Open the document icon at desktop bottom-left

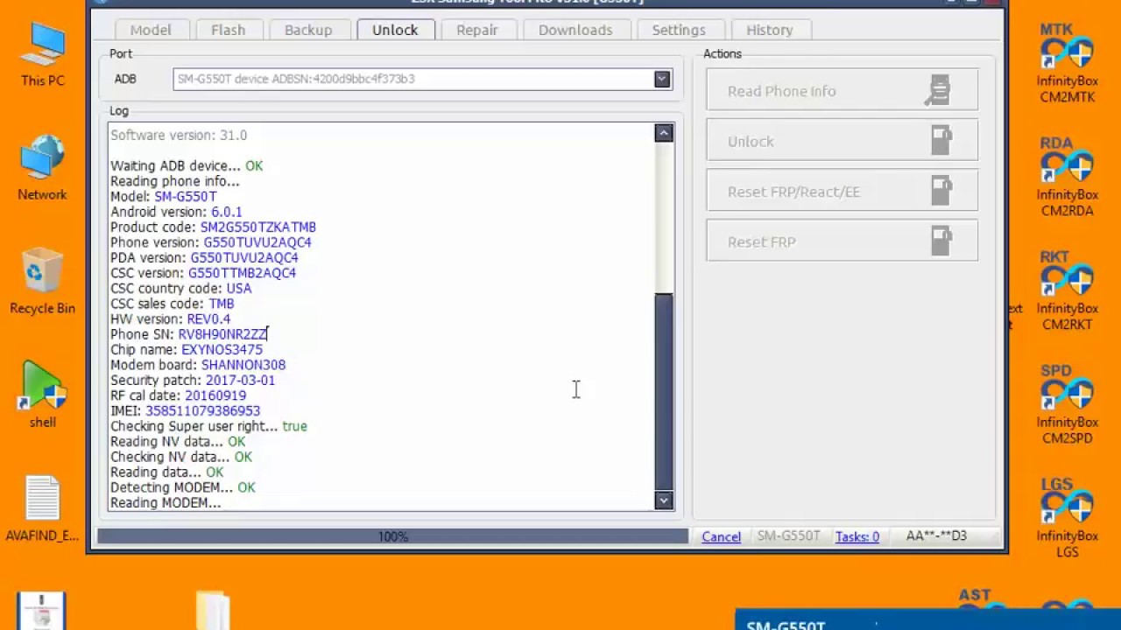pyautogui.click(x=41, y=611)
